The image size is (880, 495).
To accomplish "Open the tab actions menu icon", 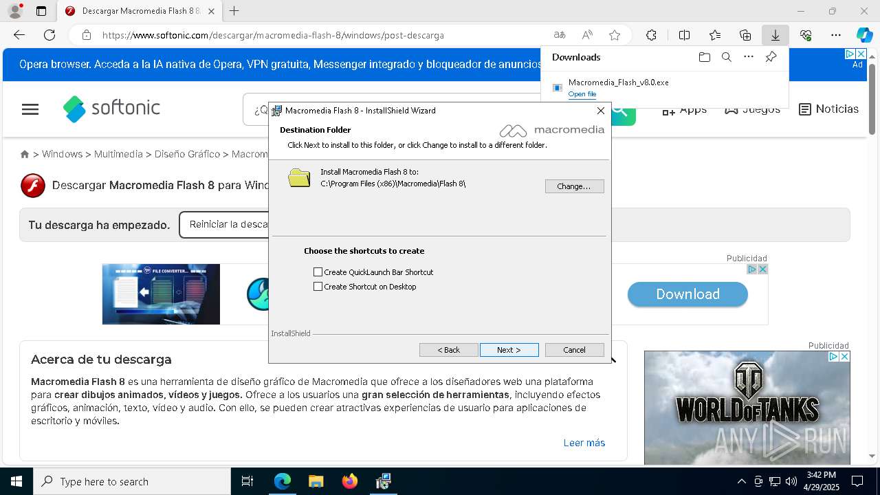I will tap(41, 11).
